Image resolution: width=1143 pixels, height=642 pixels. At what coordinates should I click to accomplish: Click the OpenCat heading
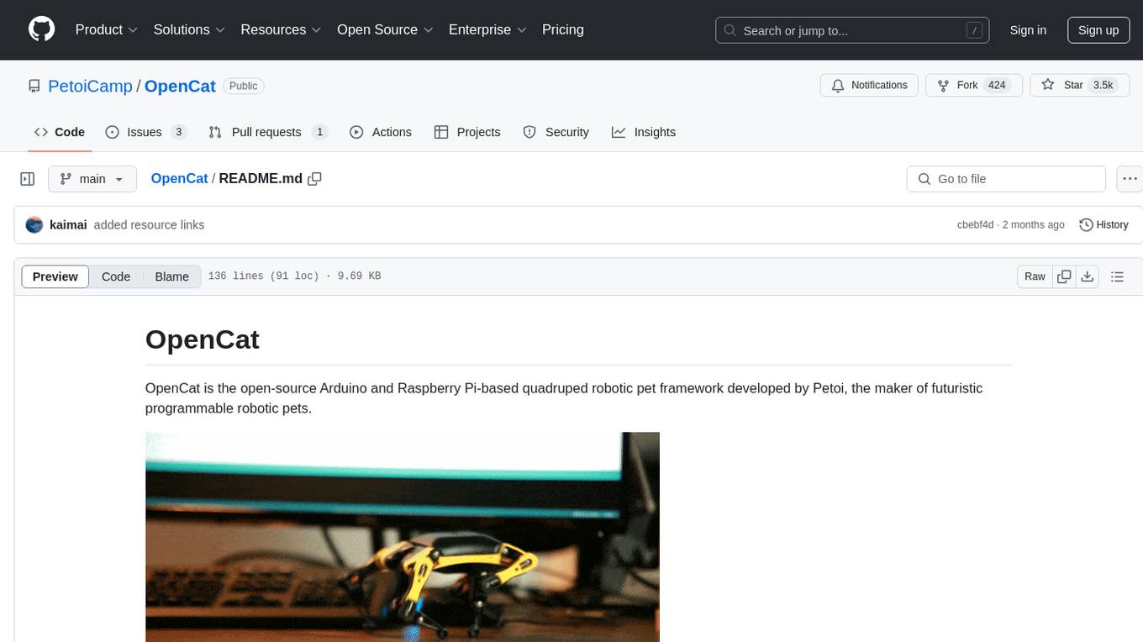click(x=203, y=339)
